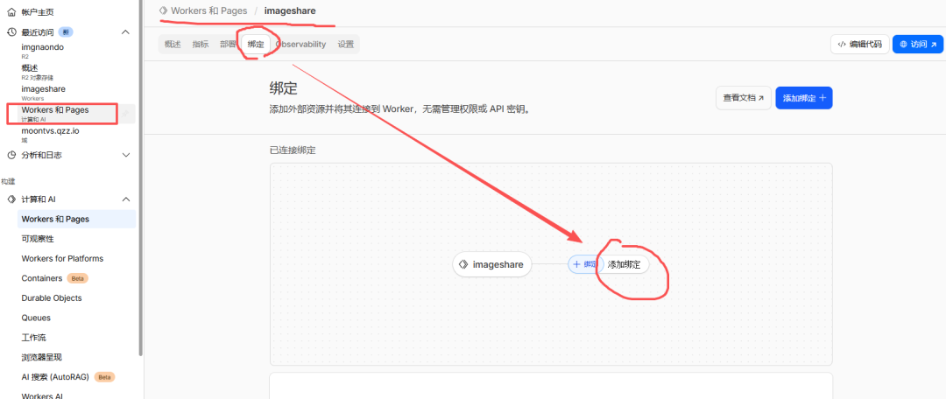Viewport: 946px width, 399px height.
Task: Open 编辑代码 code editor button
Action: coord(858,44)
